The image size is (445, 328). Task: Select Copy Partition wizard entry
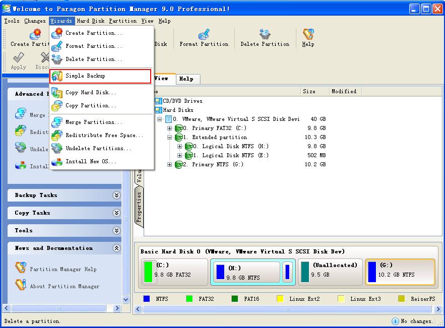click(102, 105)
